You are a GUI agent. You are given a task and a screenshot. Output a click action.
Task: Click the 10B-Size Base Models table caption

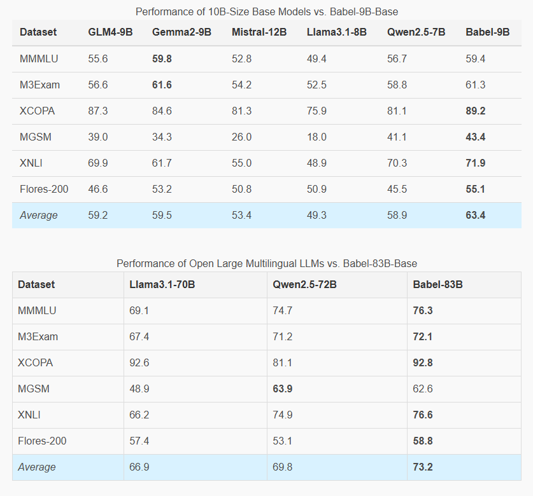pos(267,11)
